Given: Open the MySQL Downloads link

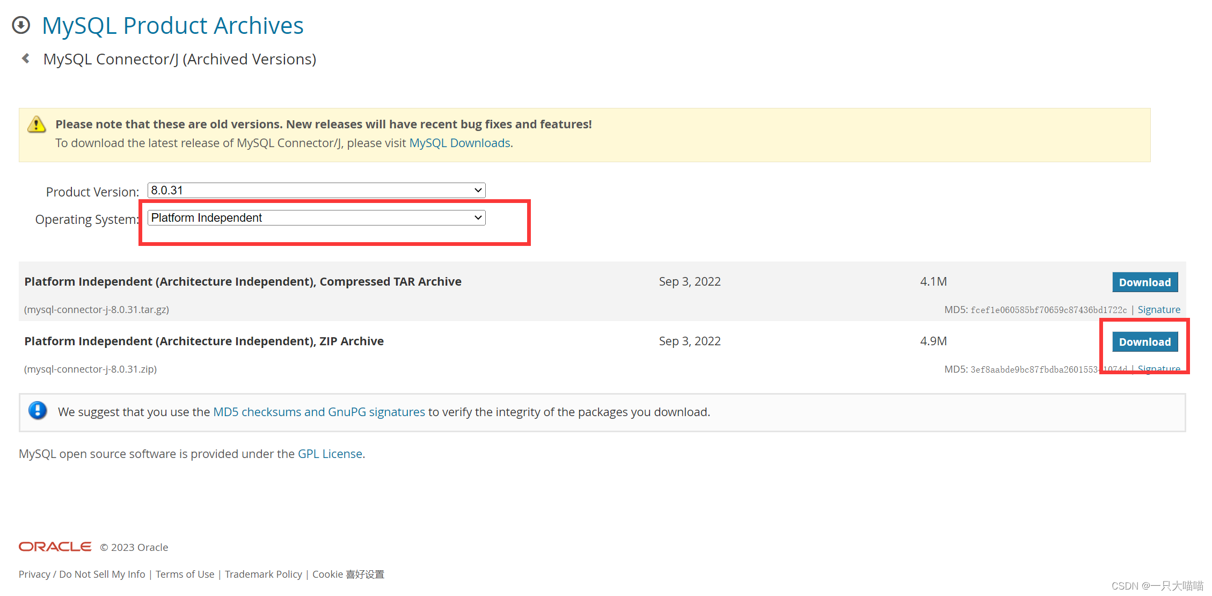Looking at the screenshot, I should [x=459, y=143].
